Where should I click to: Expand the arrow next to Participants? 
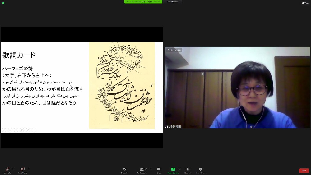coord(150,169)
